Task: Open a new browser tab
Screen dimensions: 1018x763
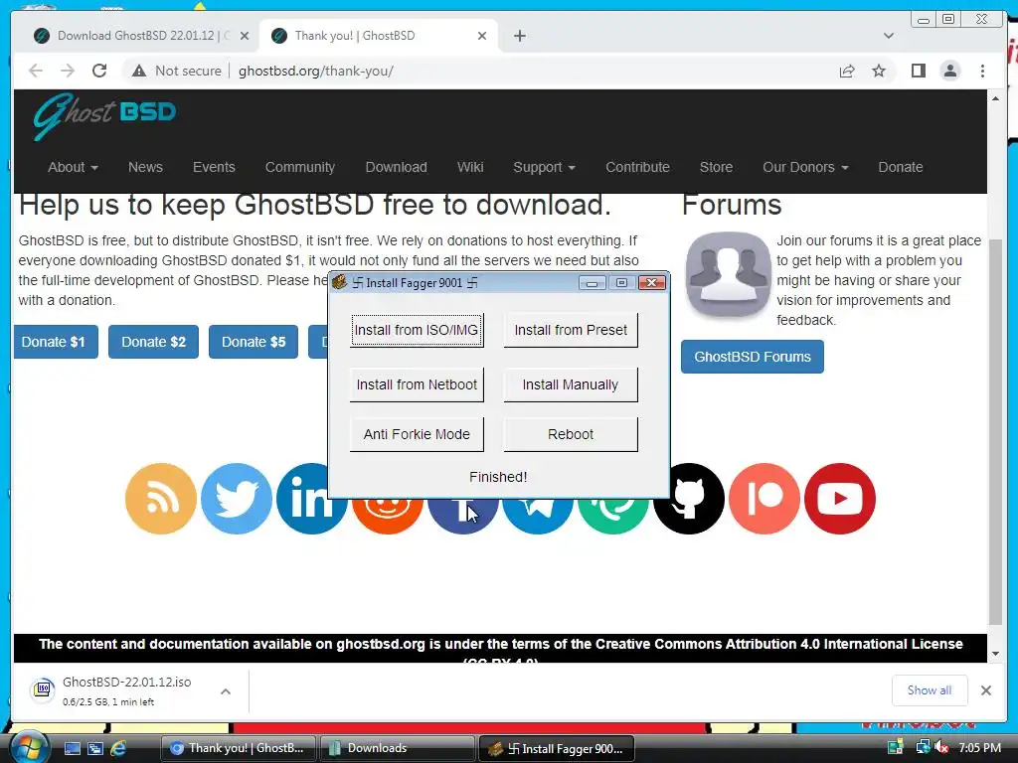Action: [519, 36]
